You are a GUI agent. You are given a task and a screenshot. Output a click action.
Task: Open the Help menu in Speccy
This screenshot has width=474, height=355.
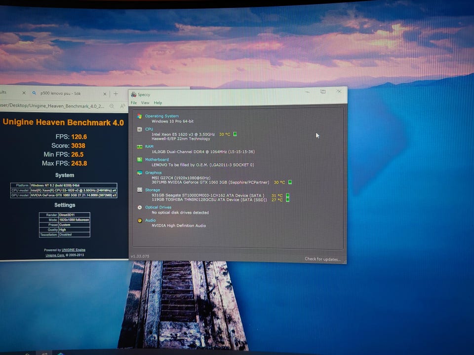[x=158, y=103]
